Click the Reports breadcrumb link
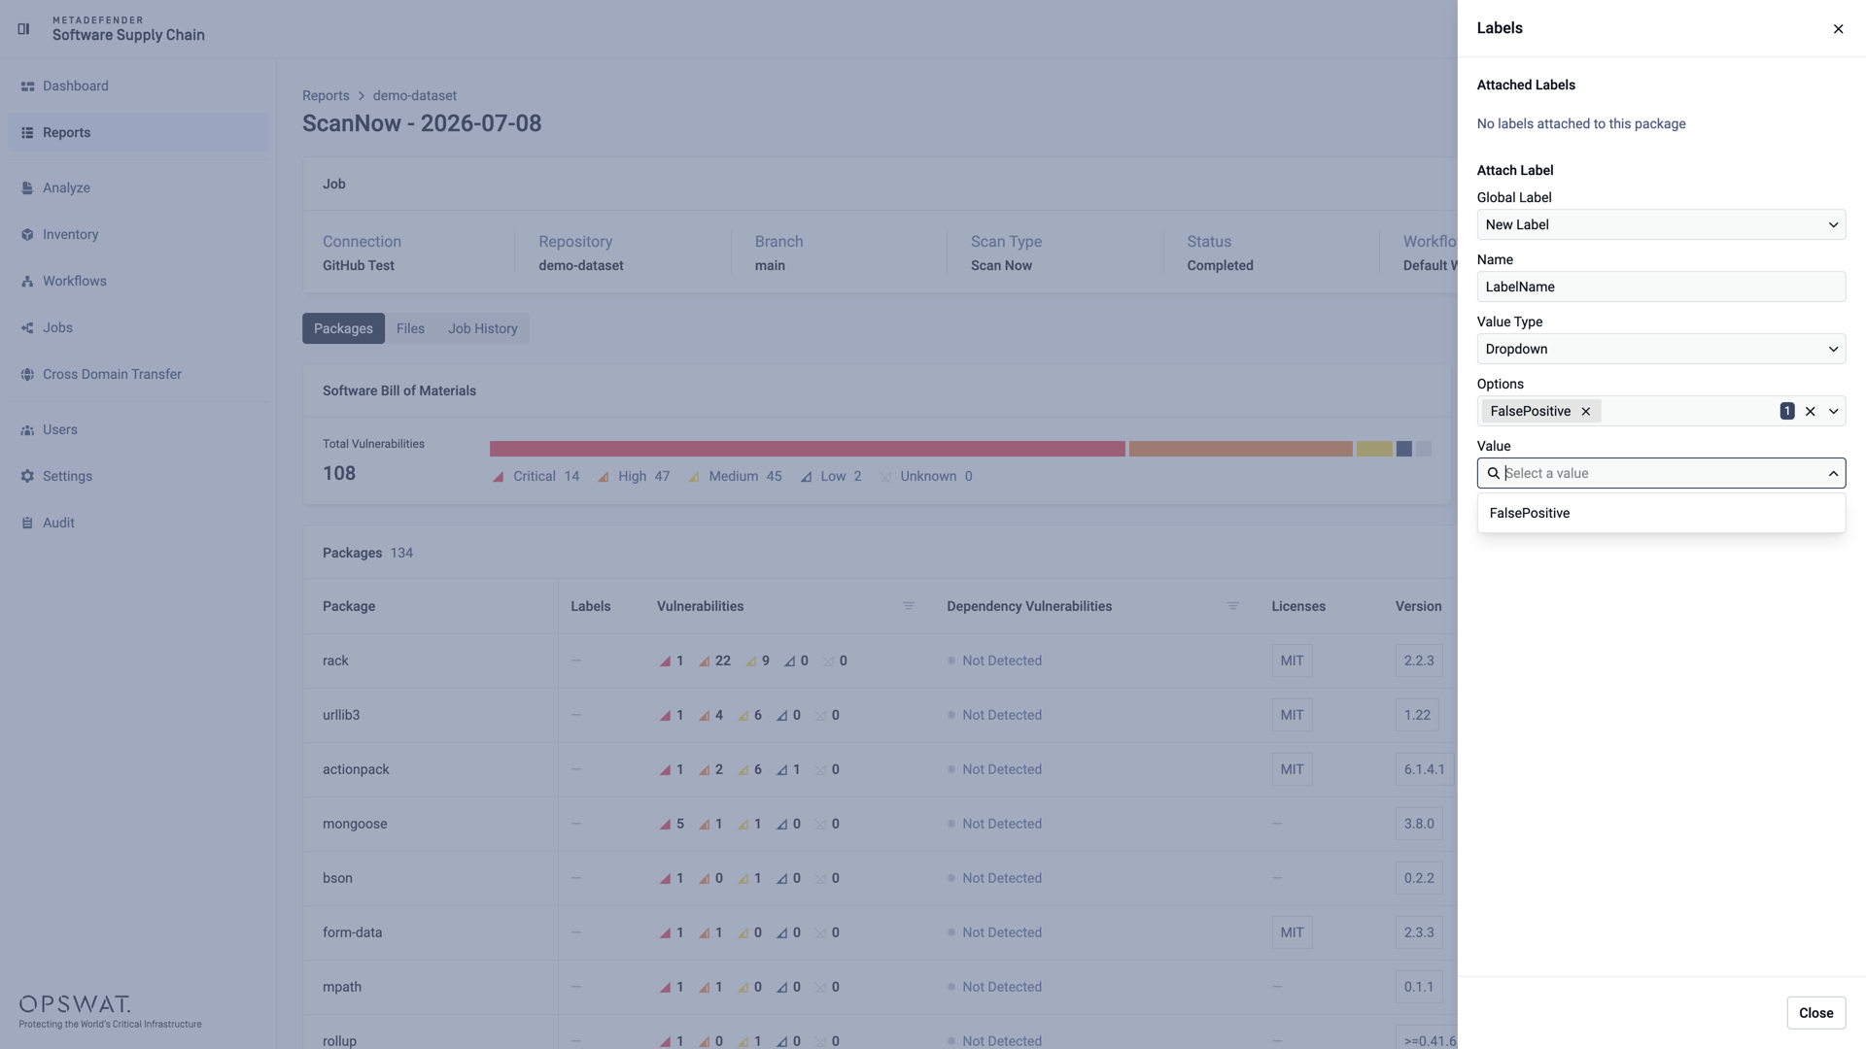This screenshot has height=1049, width=1866. coord(326,96)
